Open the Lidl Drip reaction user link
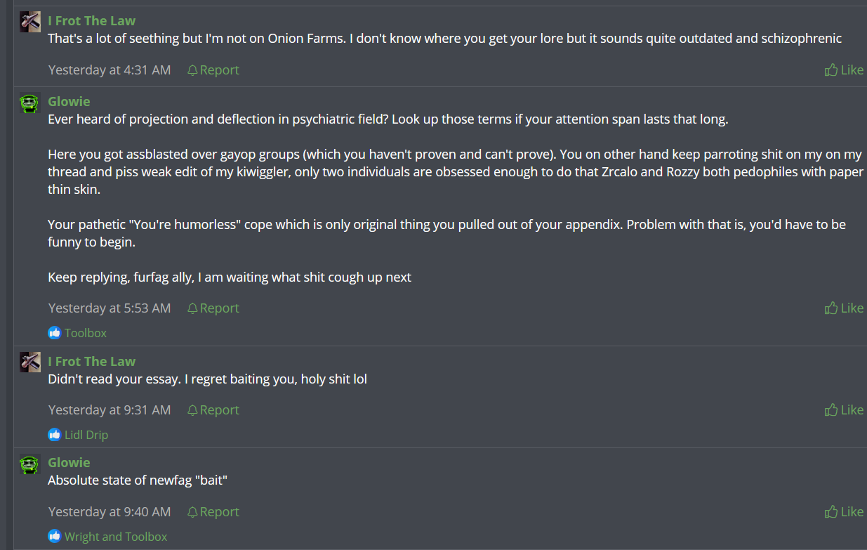 pyautogui.click(x=86, y=435)
